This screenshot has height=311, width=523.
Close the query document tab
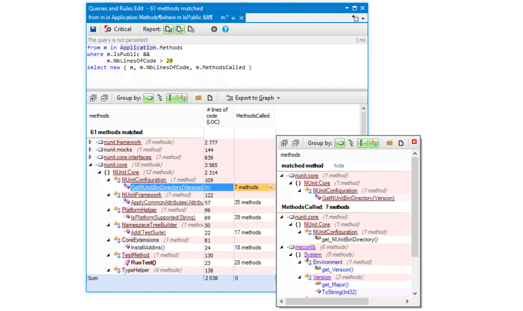coord(241,18)
